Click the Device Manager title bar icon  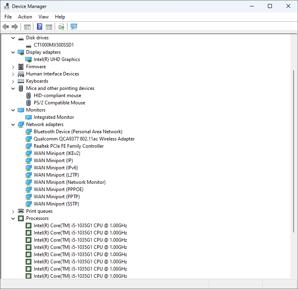(x=7, y=6)
